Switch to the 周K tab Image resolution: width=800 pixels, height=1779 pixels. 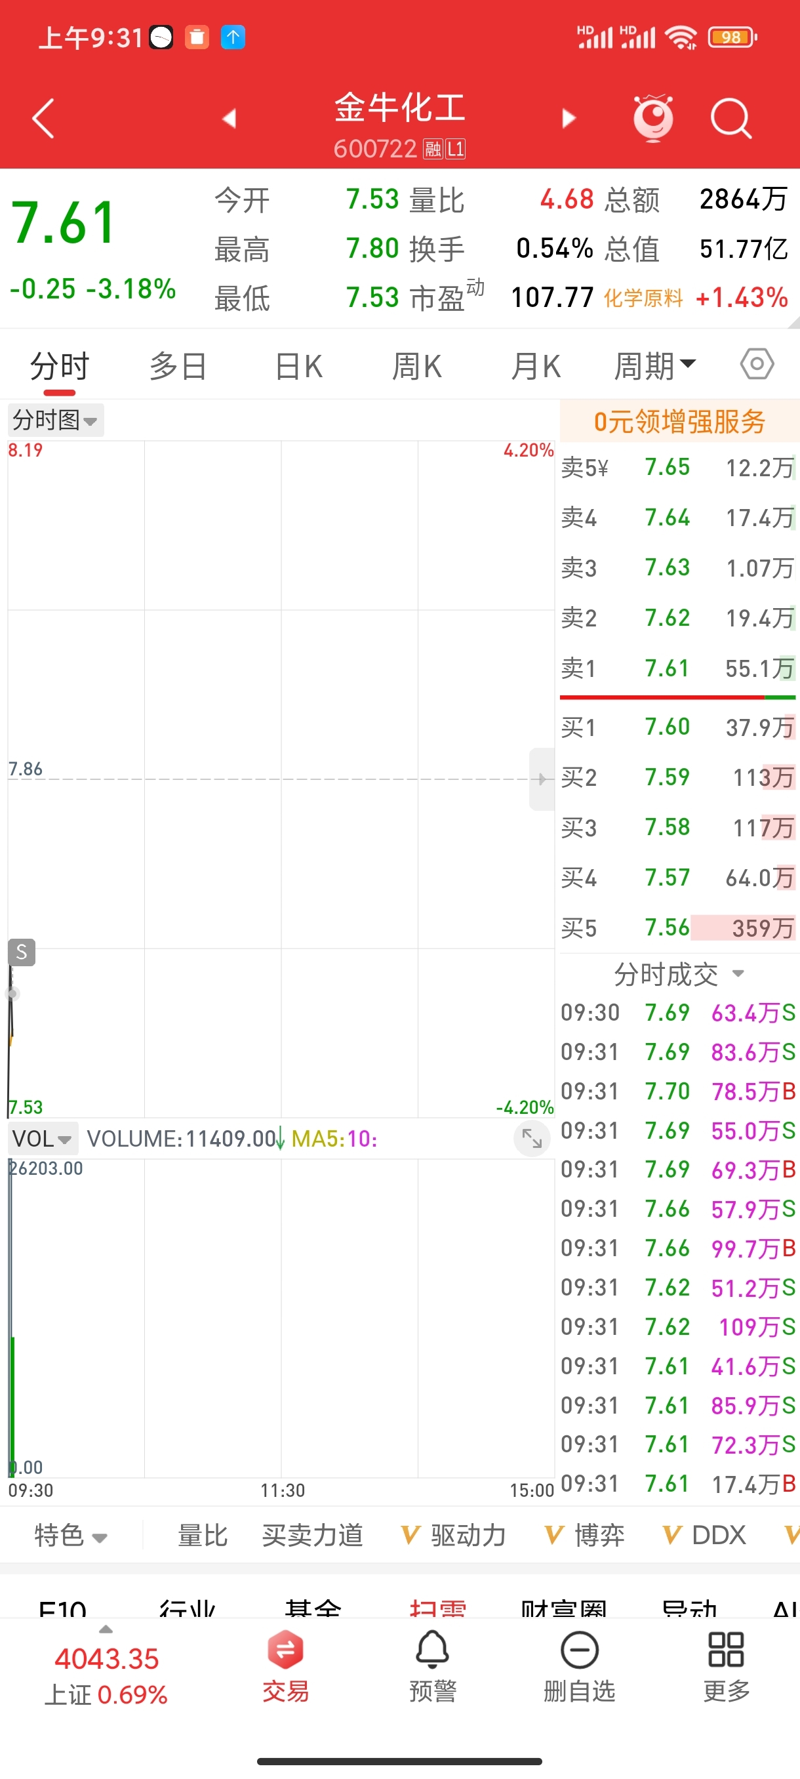click(x=416, y=365)
